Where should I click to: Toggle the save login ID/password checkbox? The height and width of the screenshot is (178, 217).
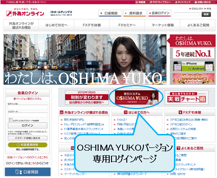pyautogui.click(x=11, y=120)
